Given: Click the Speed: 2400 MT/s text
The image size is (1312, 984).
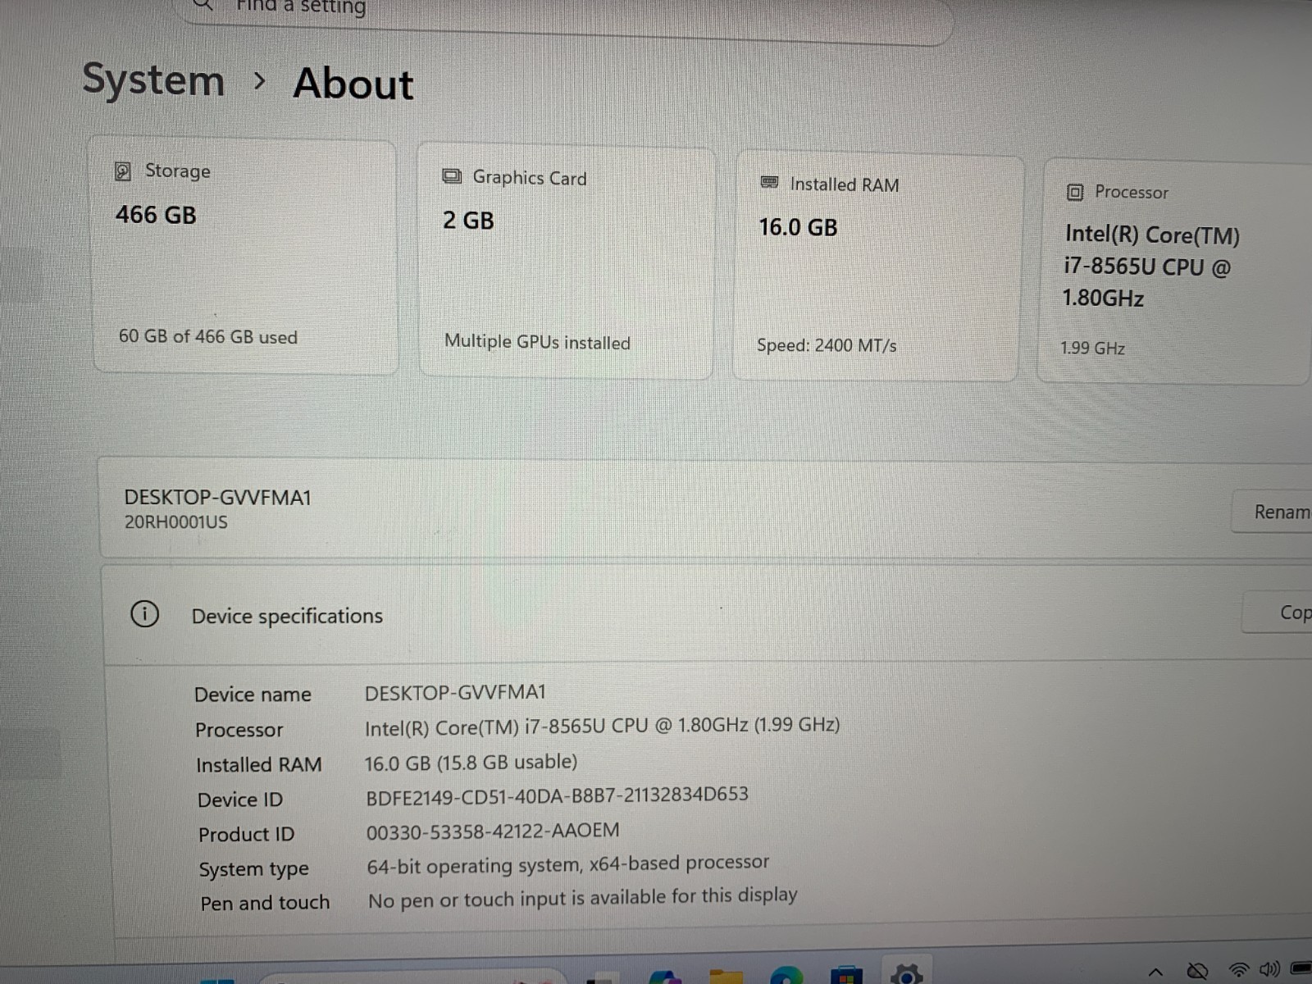Looking at the screenshot, I should tap(827, 345).
